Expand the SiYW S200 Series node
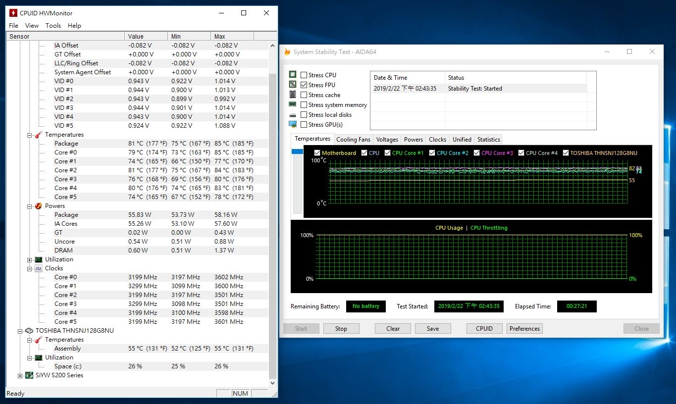Viewport: 676px width, 404px height. [x=20, y=376]
